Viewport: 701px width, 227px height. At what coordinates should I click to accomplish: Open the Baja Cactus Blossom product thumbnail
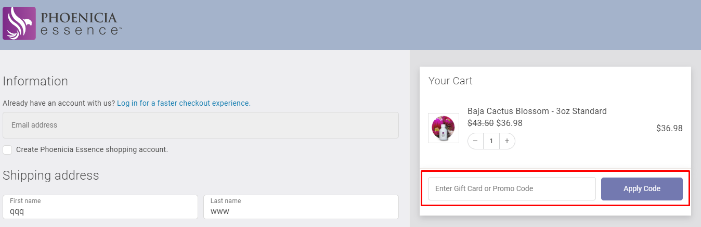444,128
